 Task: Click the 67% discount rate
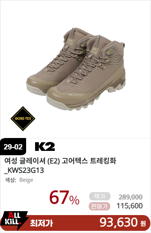[64, 198]
